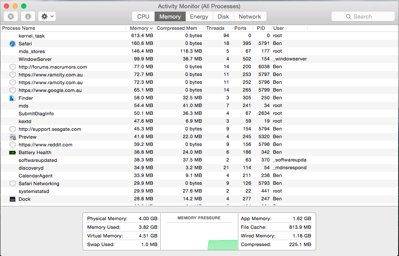Click the Preview app icon in the list
Image resolution: width=399 pixels, height=256 pixels.
point(13,137)
